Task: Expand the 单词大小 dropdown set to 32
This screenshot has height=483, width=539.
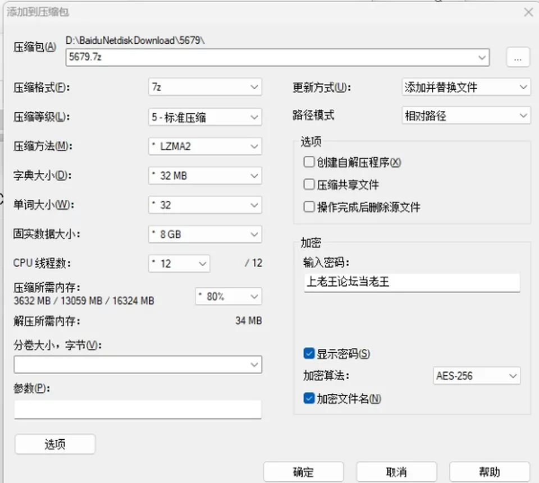Action: (x=205, y=205)
